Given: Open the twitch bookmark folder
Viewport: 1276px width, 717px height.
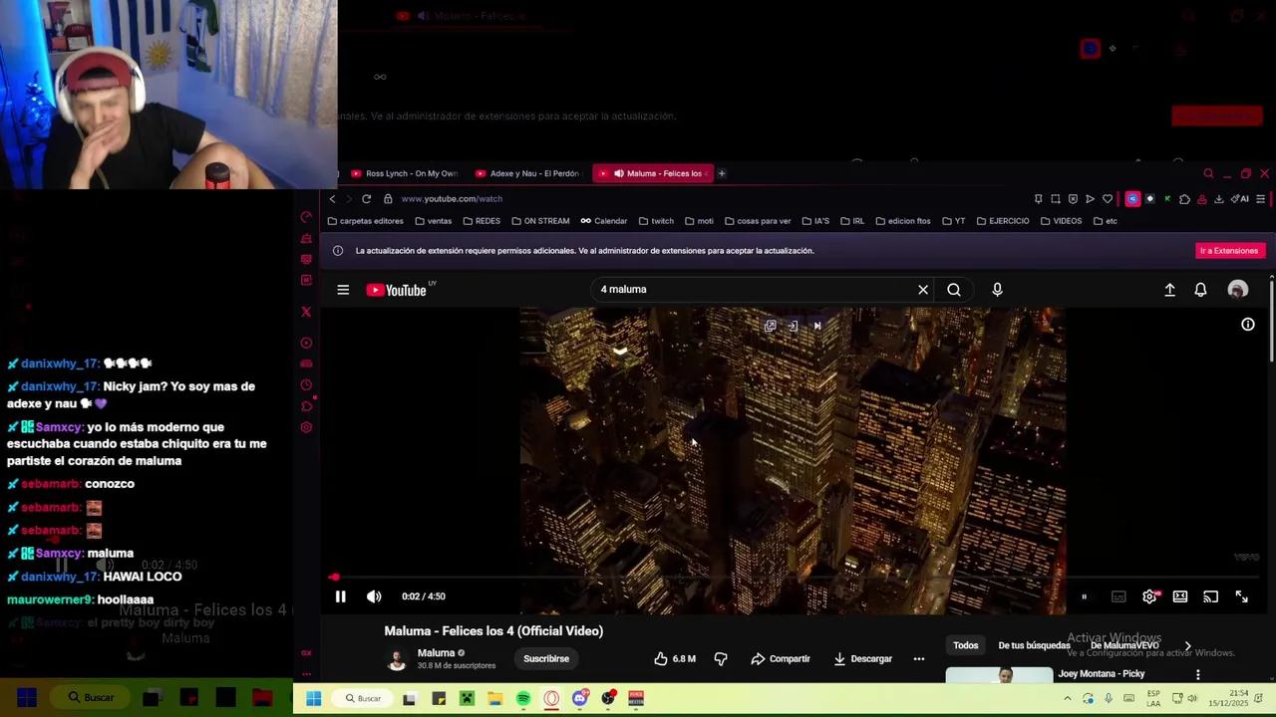Looking at the screenshot, I should (657, 221).
